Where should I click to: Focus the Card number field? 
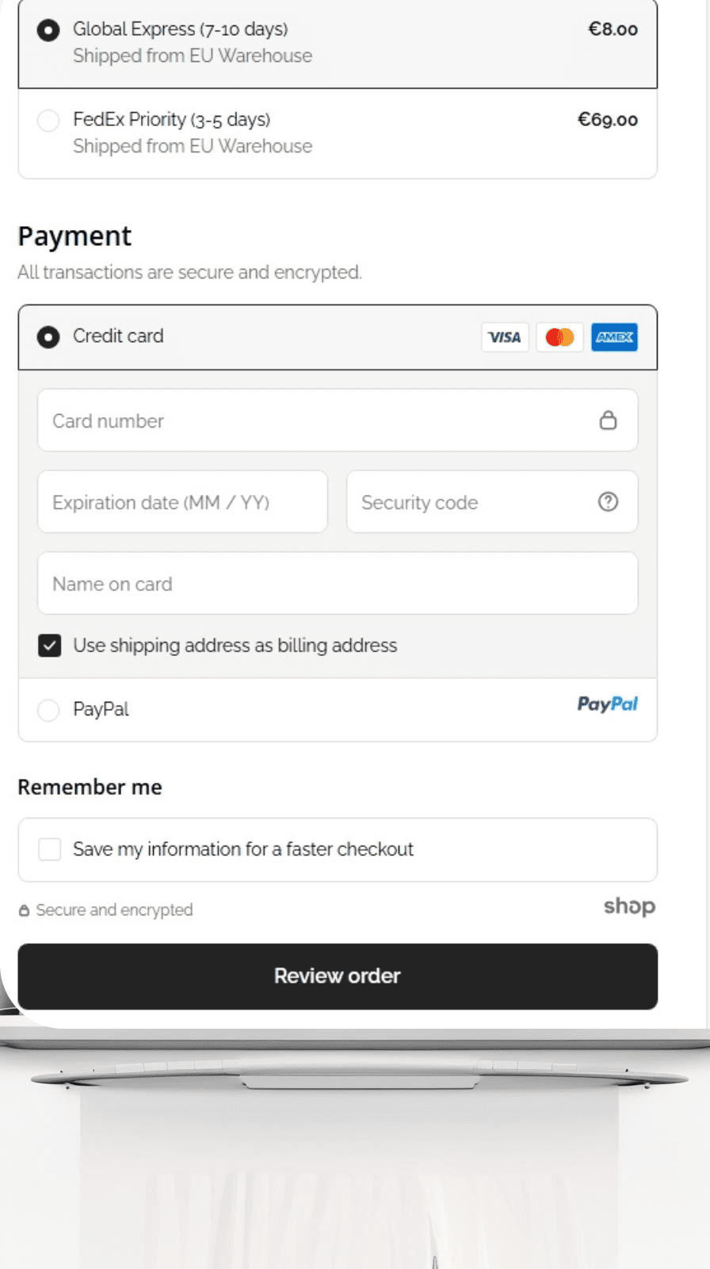pos(317,420)
